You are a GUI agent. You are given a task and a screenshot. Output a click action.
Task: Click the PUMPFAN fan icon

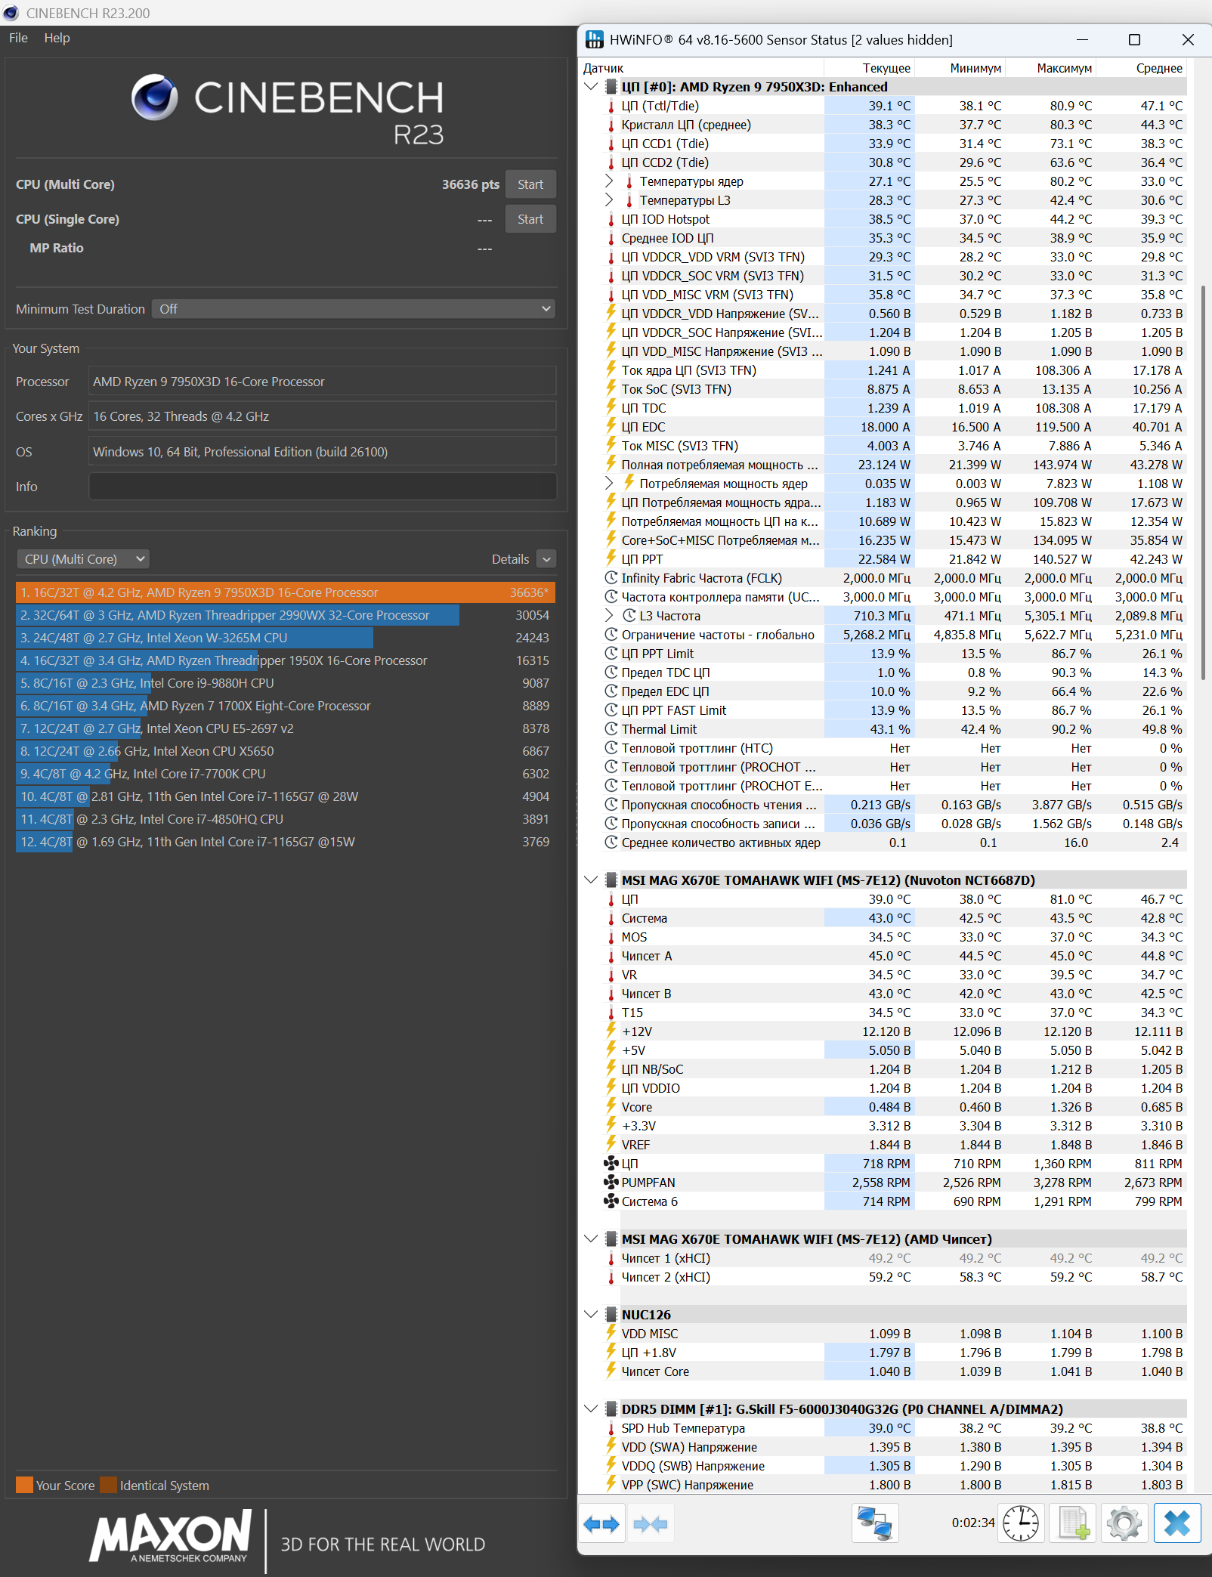tap(611, 1183)
